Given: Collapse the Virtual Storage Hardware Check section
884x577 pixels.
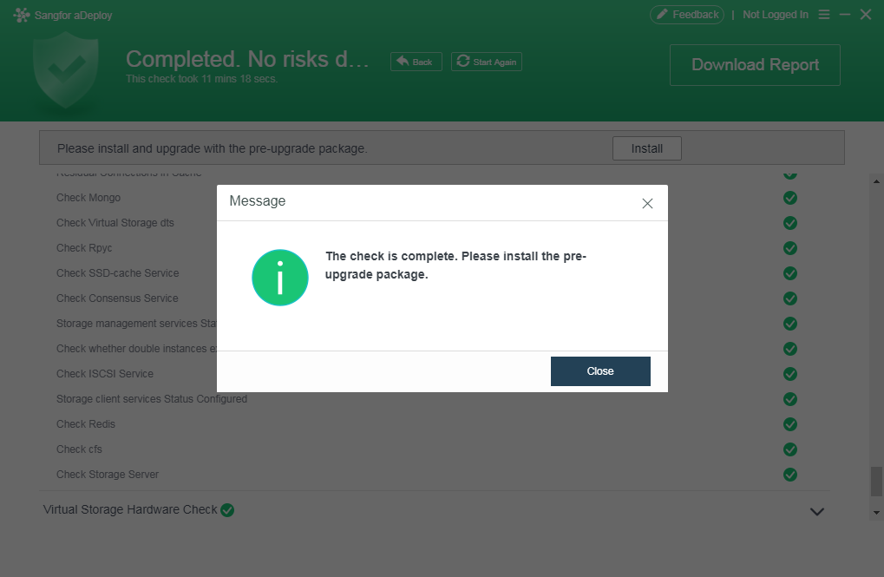Looking at the screenshot, I should pos(815,512).
